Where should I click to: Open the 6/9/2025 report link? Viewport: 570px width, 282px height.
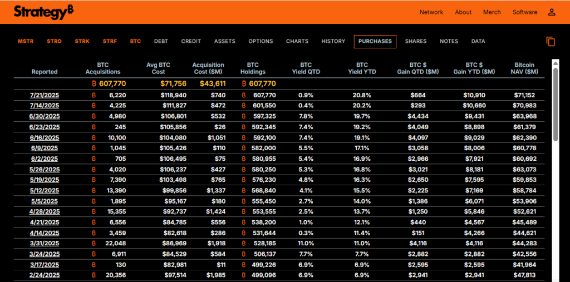(x=45, y=149)
